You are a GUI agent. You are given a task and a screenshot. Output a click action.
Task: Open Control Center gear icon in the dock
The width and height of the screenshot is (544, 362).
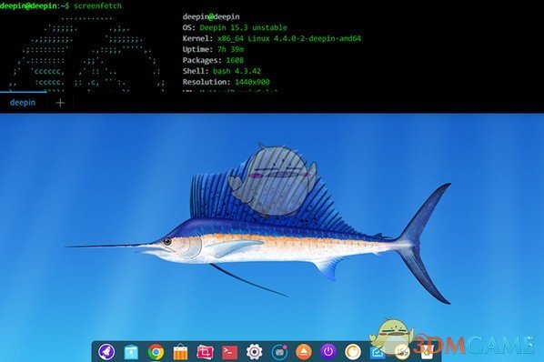coord(255,352)
